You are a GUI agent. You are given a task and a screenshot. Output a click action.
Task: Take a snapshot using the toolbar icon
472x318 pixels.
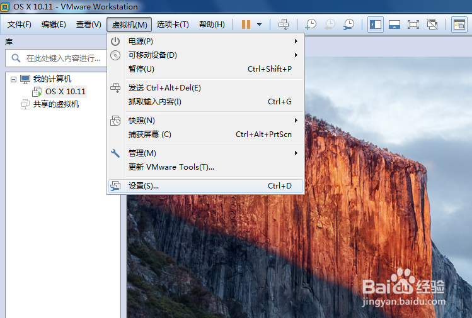click(310, 25)
